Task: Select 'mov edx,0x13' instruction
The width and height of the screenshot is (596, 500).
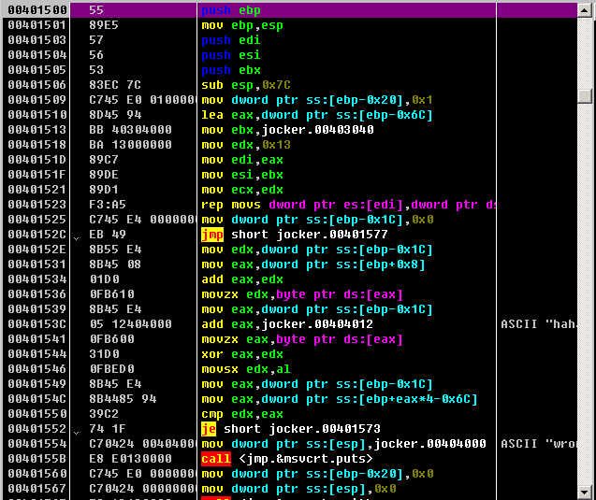Action: click(246, 145)
